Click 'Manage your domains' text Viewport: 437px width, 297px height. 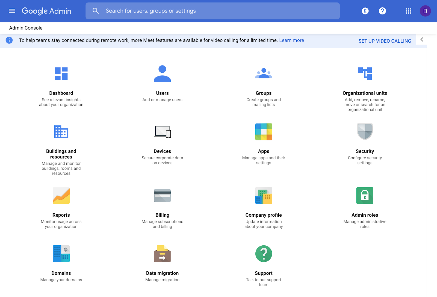tap(61, 280)
